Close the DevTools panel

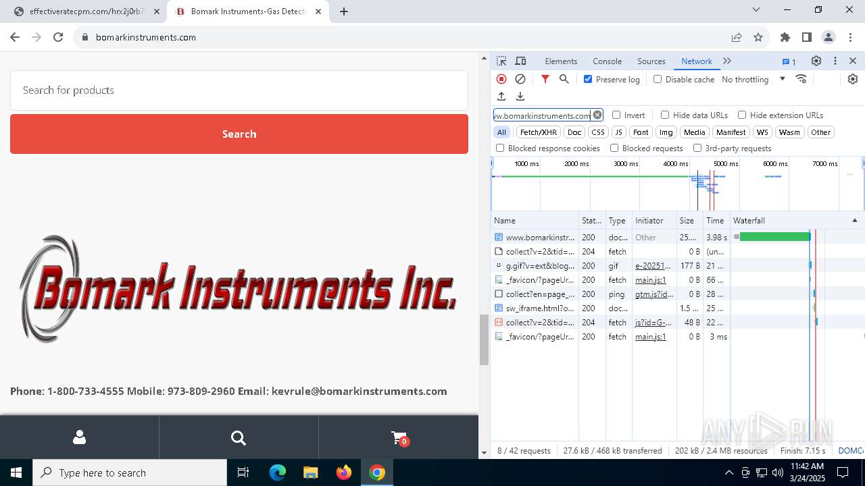coord(853,61)
